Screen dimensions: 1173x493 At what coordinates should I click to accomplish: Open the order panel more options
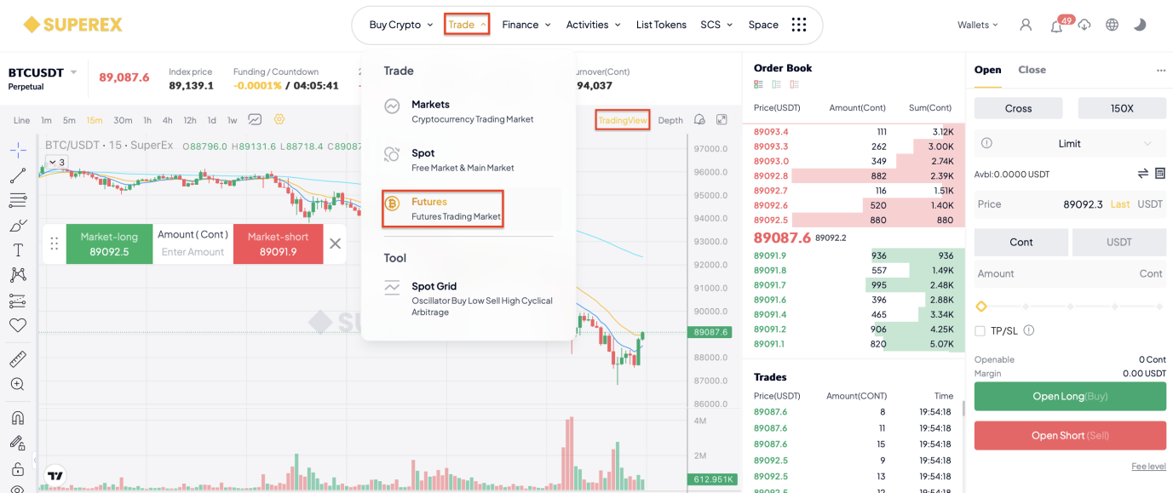pos(1160,71)
